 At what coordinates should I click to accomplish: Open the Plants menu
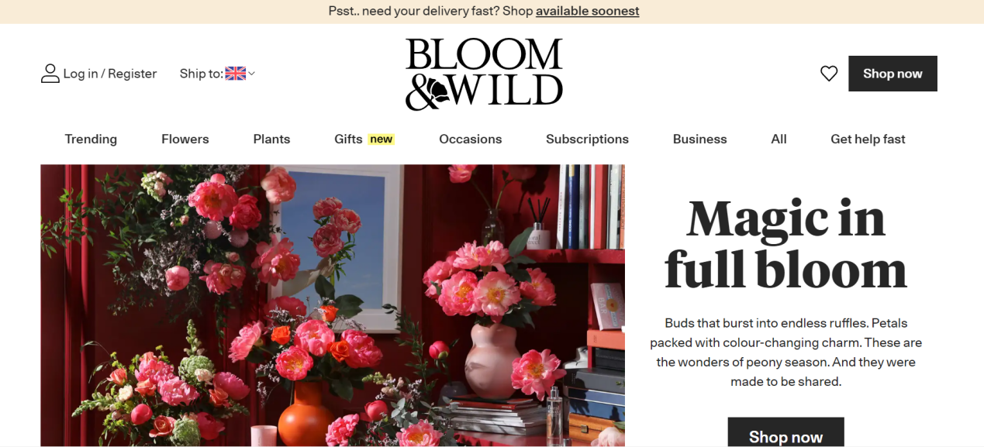pos(271,139)
